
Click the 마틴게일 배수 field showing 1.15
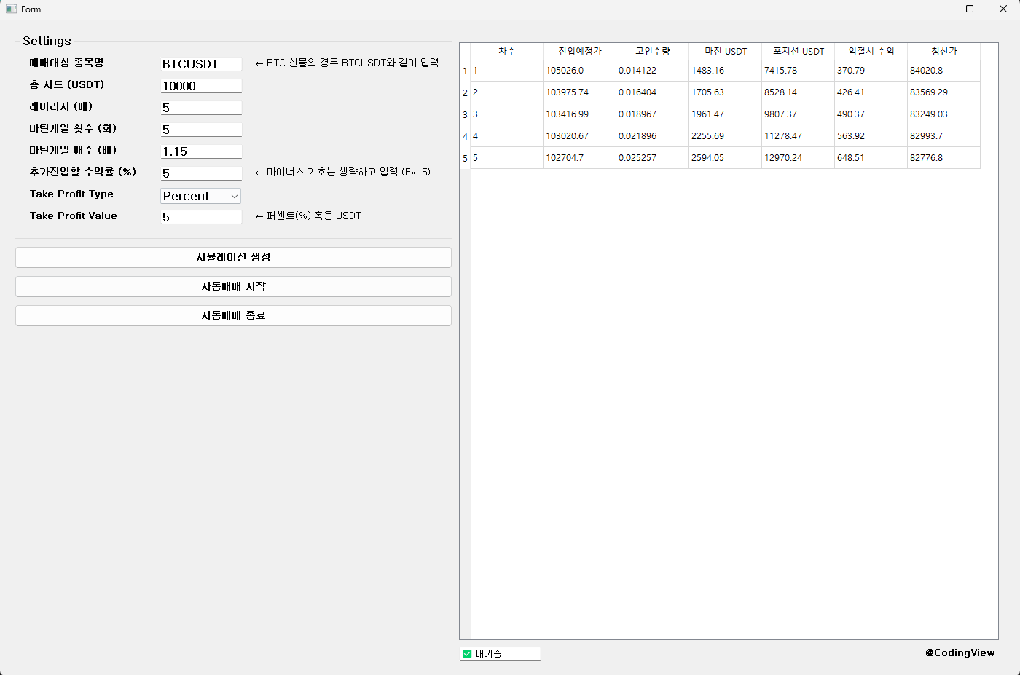pos(200,151)
